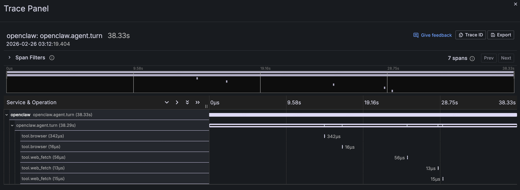520x190 pixels.
Task: Select the tool.web_fetch (56µs) span row
Action: tap(43, 157)
